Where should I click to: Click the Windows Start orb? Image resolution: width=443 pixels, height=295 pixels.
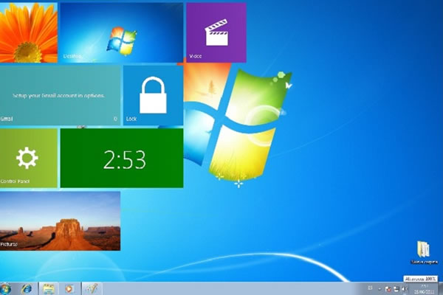(x=5, y=289)
